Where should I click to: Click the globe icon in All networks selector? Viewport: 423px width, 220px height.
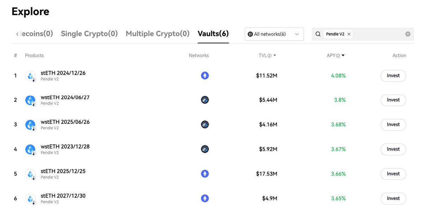click(250, 34)
